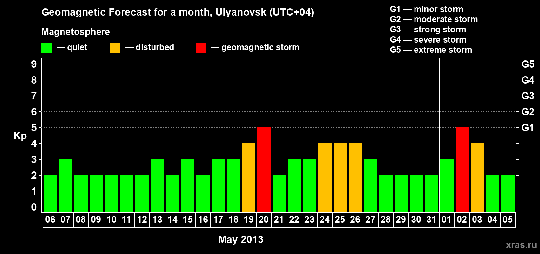
Task: Click 'G3 — strong storm' legend text
Action: pyautogui.click(x=428, y=30)
